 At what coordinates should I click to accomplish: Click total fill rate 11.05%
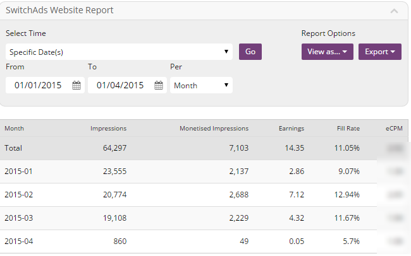click(347, 148)
